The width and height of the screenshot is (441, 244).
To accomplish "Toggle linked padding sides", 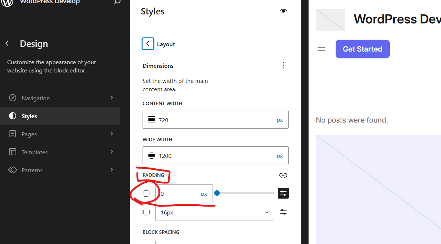I will pyautogui.click(x=283, y=175).
